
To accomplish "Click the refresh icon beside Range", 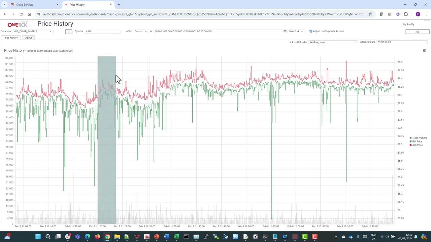I will (151, 31).
